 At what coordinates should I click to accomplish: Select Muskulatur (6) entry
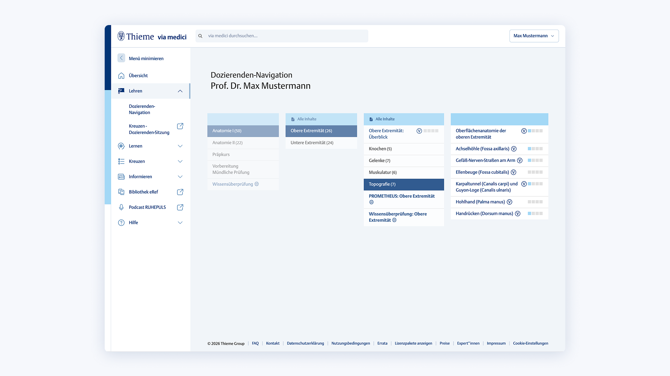click(404, 172)
